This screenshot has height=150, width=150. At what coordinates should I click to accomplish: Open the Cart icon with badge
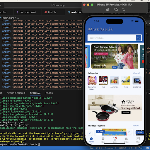pyautogui.click(x=115, y=139)
